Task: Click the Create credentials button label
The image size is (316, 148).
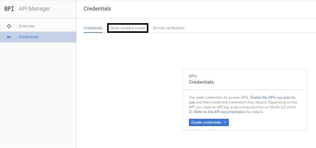Action: point(206,122)
